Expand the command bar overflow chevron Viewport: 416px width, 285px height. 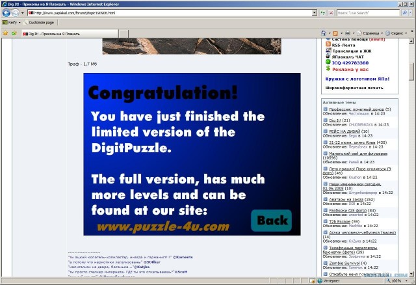(x=412, y=32)
